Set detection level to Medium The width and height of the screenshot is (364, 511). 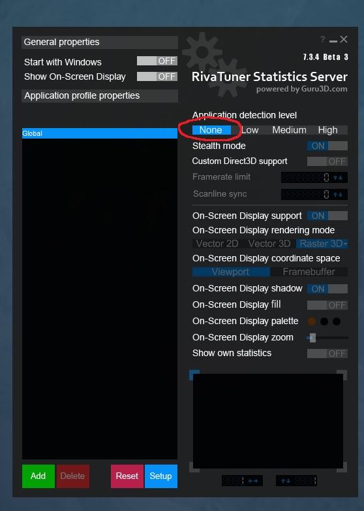289,130
